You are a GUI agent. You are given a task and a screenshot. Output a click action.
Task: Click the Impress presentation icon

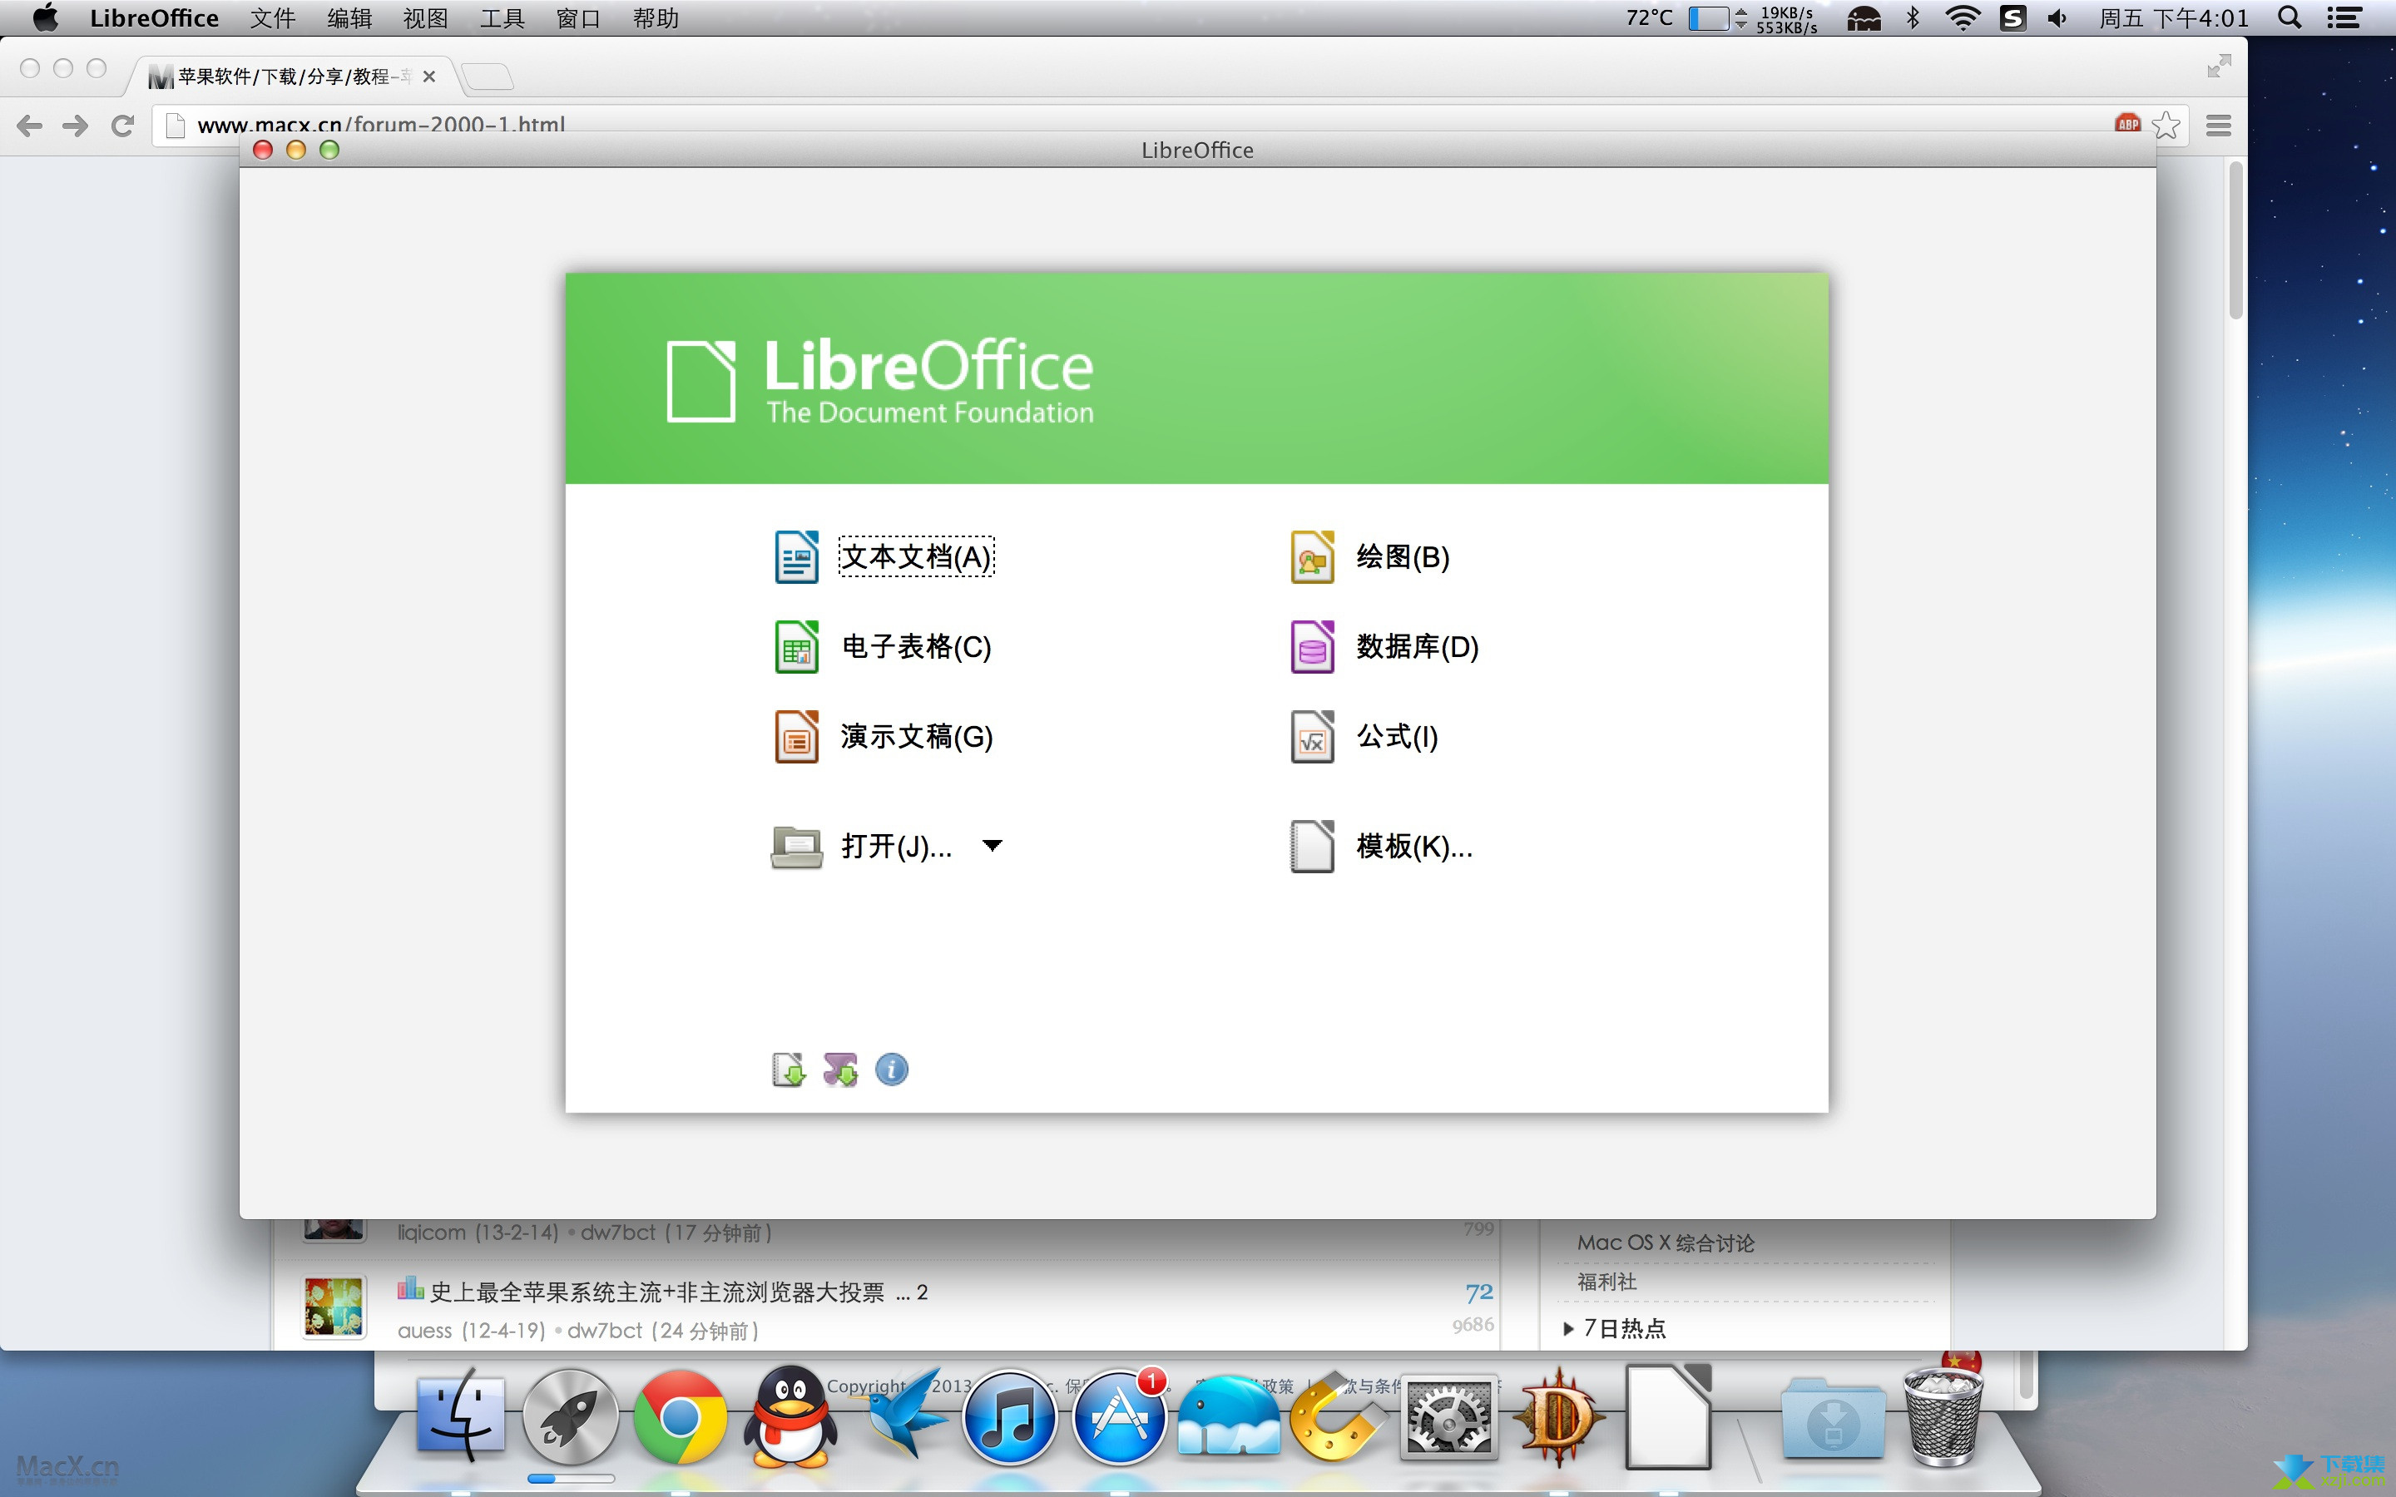[x=796, y=737]
